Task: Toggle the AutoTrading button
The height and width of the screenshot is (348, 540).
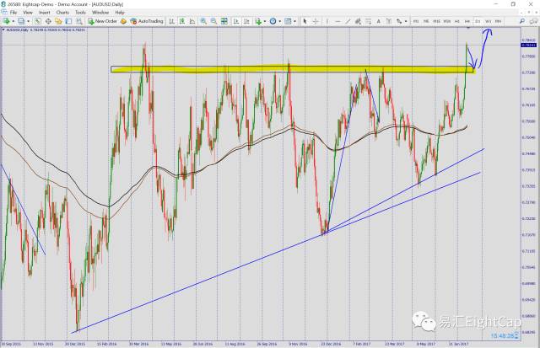Action: (x=146, y=21)
